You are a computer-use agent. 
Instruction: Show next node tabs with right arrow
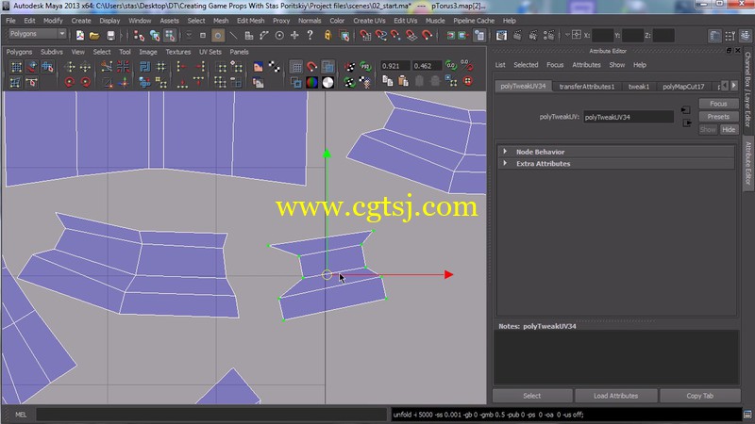click(734, 86)
